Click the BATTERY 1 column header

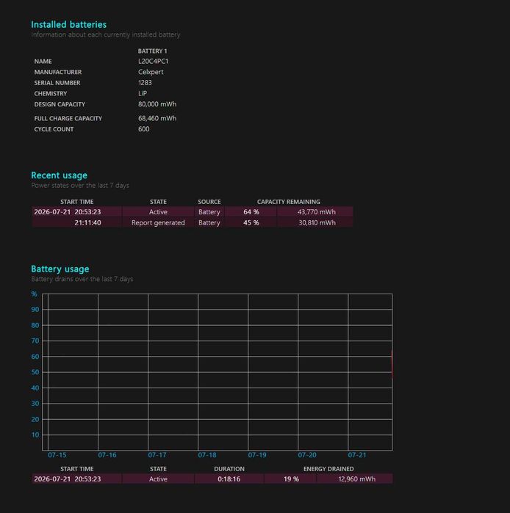(152, 51)
